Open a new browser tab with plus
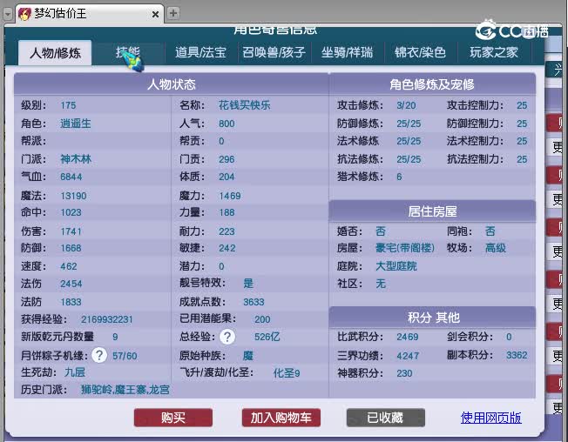This screenshot has width=568, height=442. coord(173,13)
